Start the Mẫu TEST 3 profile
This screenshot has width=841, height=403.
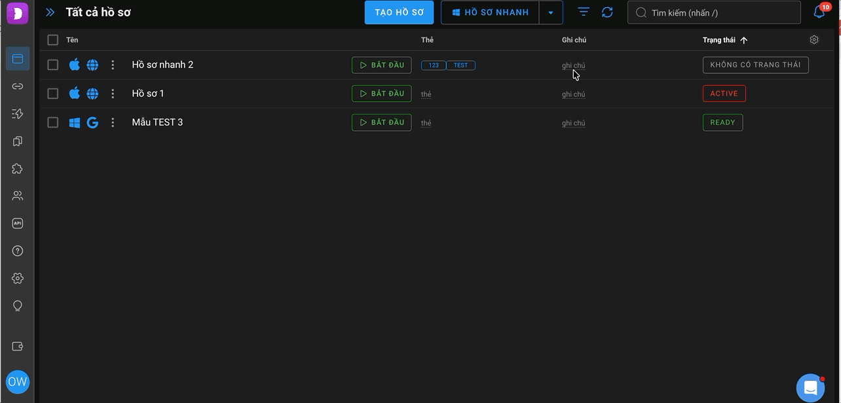pyautogui.click(x=382, y=122)
